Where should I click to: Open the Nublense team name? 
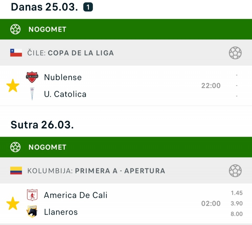click(63, 77)
